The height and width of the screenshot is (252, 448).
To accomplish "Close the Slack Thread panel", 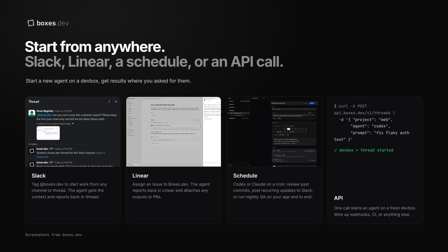I will coord(116,102).
